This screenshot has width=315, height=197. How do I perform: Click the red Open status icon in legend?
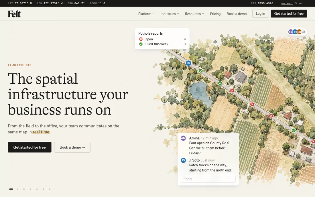tap(141, 39)
